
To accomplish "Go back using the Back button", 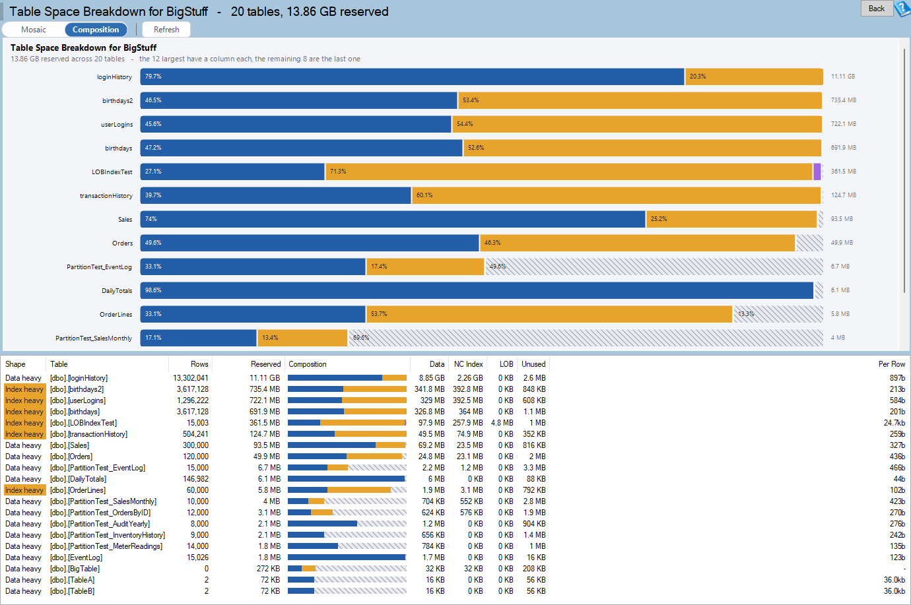I will coord(877,9).
